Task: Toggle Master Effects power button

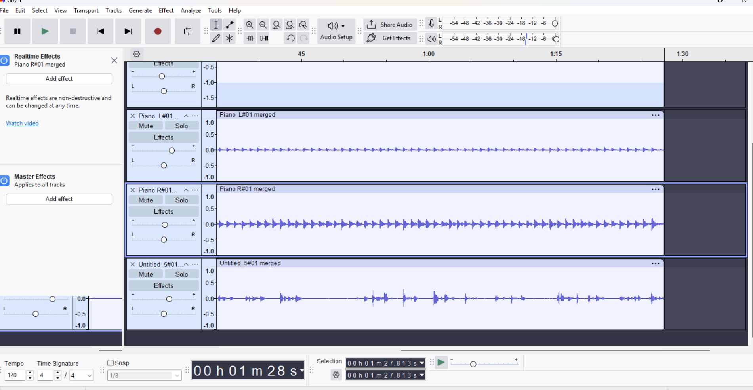Action: (4, 181)
